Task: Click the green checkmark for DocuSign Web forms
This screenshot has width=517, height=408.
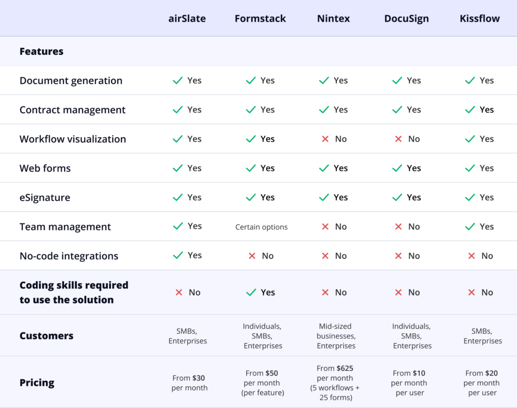Action: pos(397,168)
